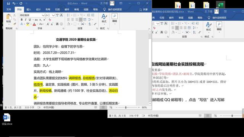Image resolution: width=244 pixels, height=137 pixels.
Task: Switch to the Insert ribbon tab
Action: coord(29,10)
